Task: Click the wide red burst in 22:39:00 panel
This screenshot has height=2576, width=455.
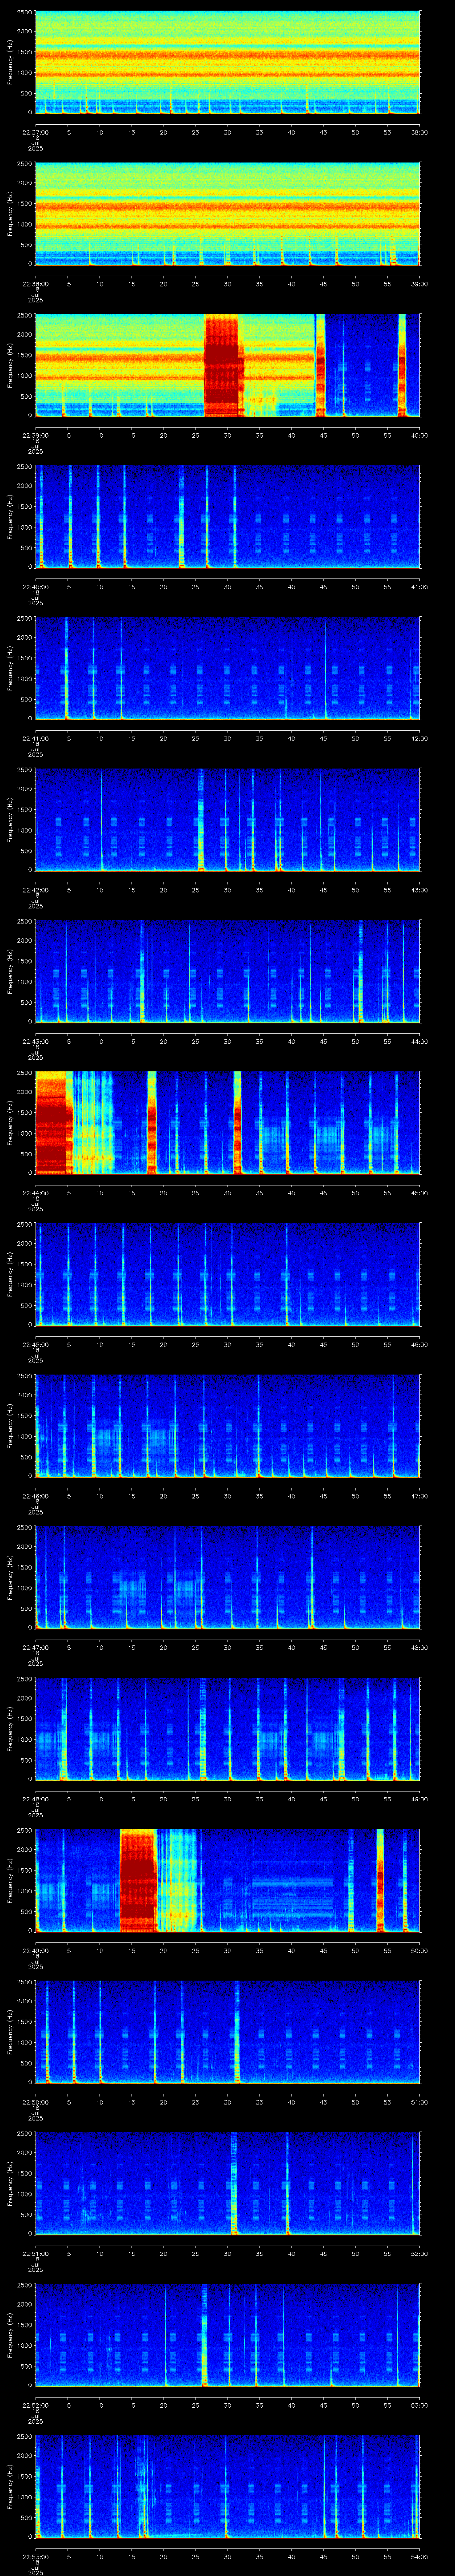Action: coord(224,365)
